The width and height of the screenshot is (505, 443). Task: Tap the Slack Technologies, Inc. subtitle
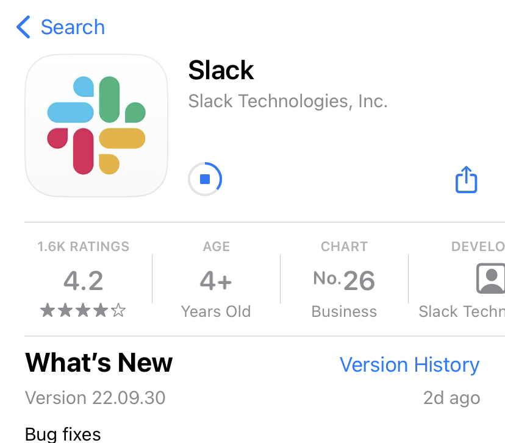click(288, 101)
